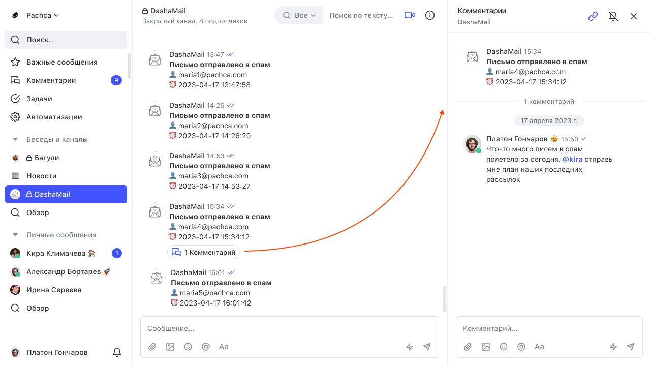Open emoji picker in comment box

coord(504,347)
